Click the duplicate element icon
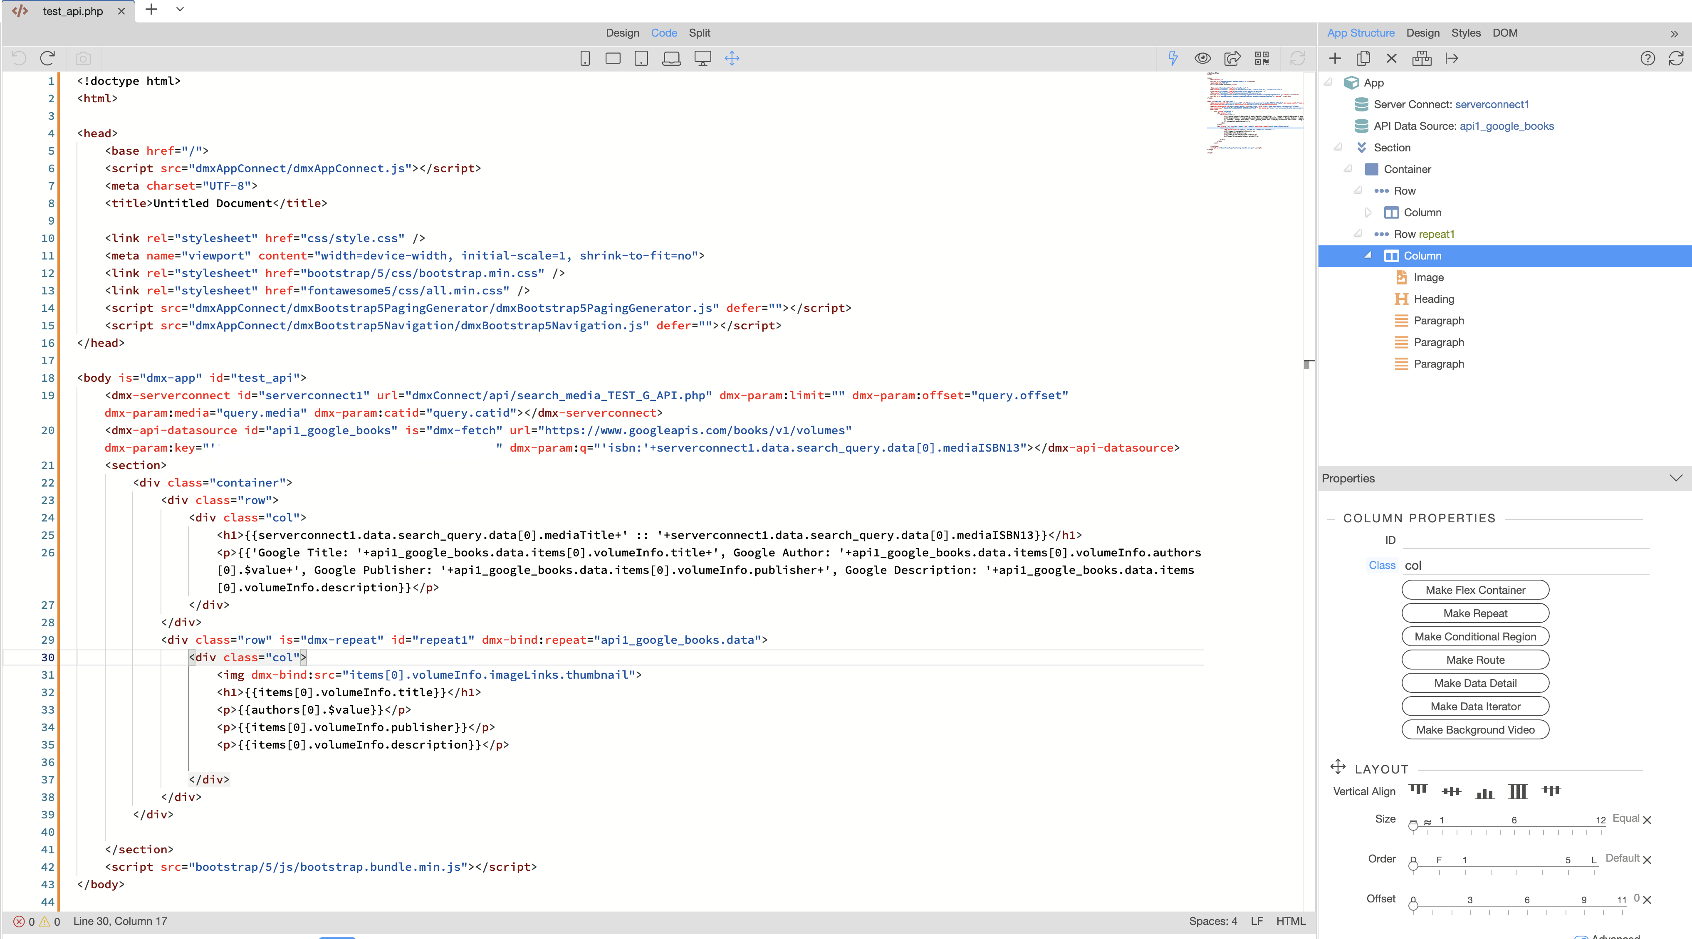Image resolution: width=1692 pixels, height=939 pixels. [x=1363, y=59]
